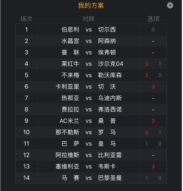Select match 1 伯恩利 vs 切尔西 row
Screen dimensions: 183x191
coord(91,30)
